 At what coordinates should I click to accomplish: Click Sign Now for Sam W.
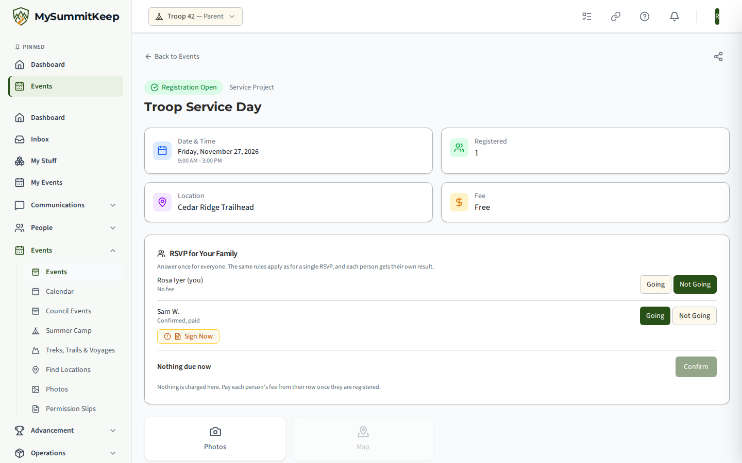pos(188,336)
